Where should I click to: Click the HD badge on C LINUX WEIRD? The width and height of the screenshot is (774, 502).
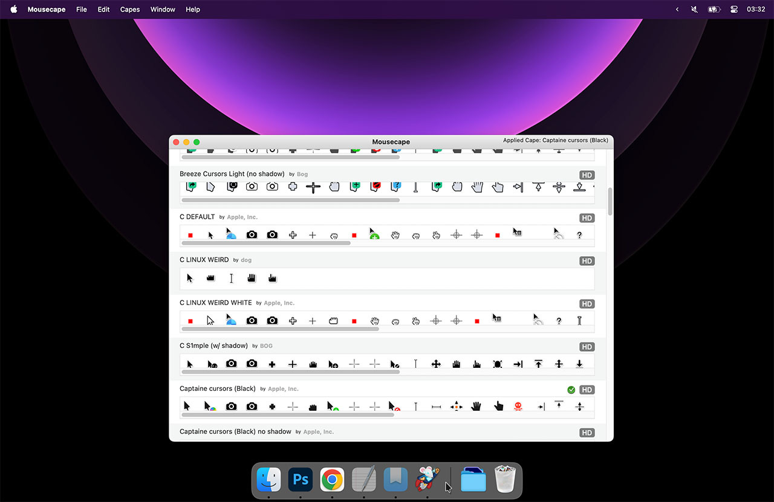click(x=587, y=261)
